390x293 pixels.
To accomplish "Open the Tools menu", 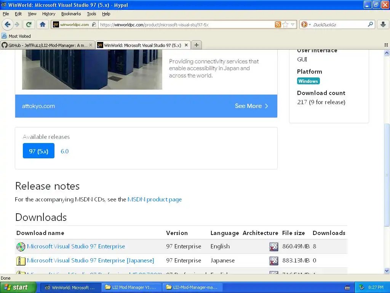I will [x=91, y=14].
